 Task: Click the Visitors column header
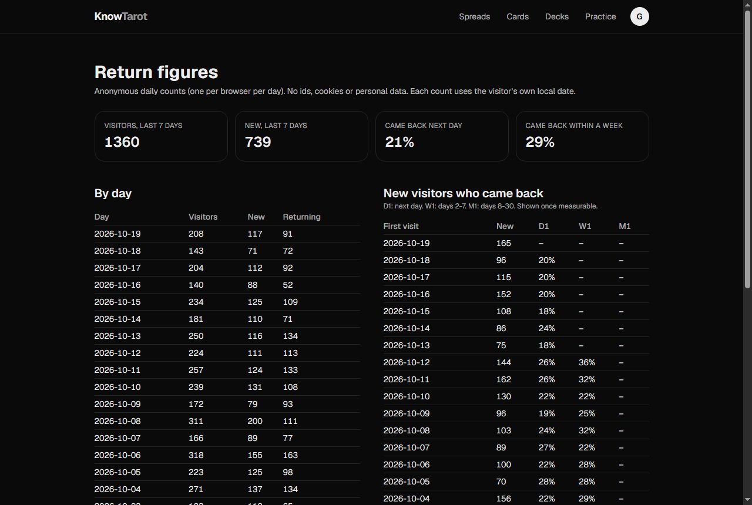pos(203,217)
